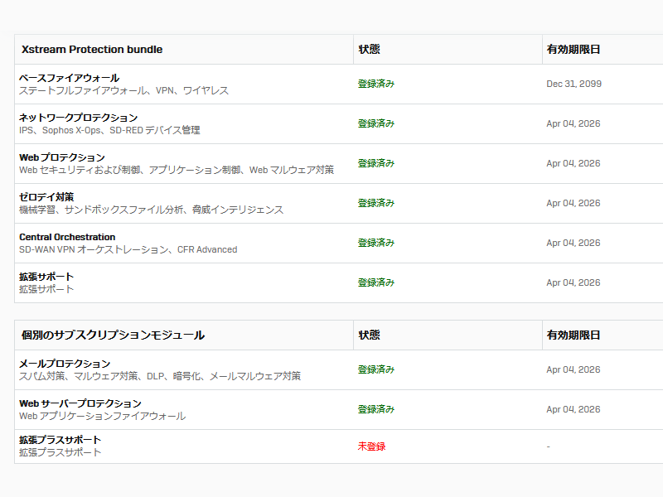Select the ベースファイアウォール module name
Screen dimensions: 663x497
[x=69, y=78]
